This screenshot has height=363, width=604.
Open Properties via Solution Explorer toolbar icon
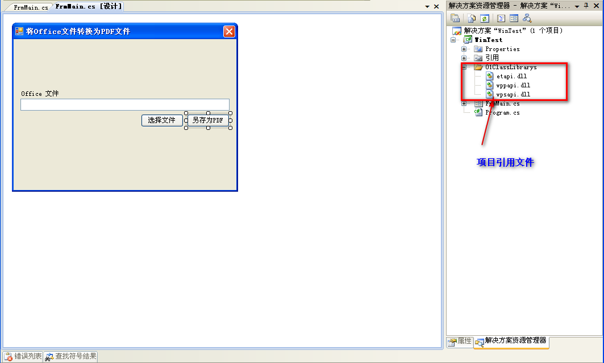coord(455,18)
